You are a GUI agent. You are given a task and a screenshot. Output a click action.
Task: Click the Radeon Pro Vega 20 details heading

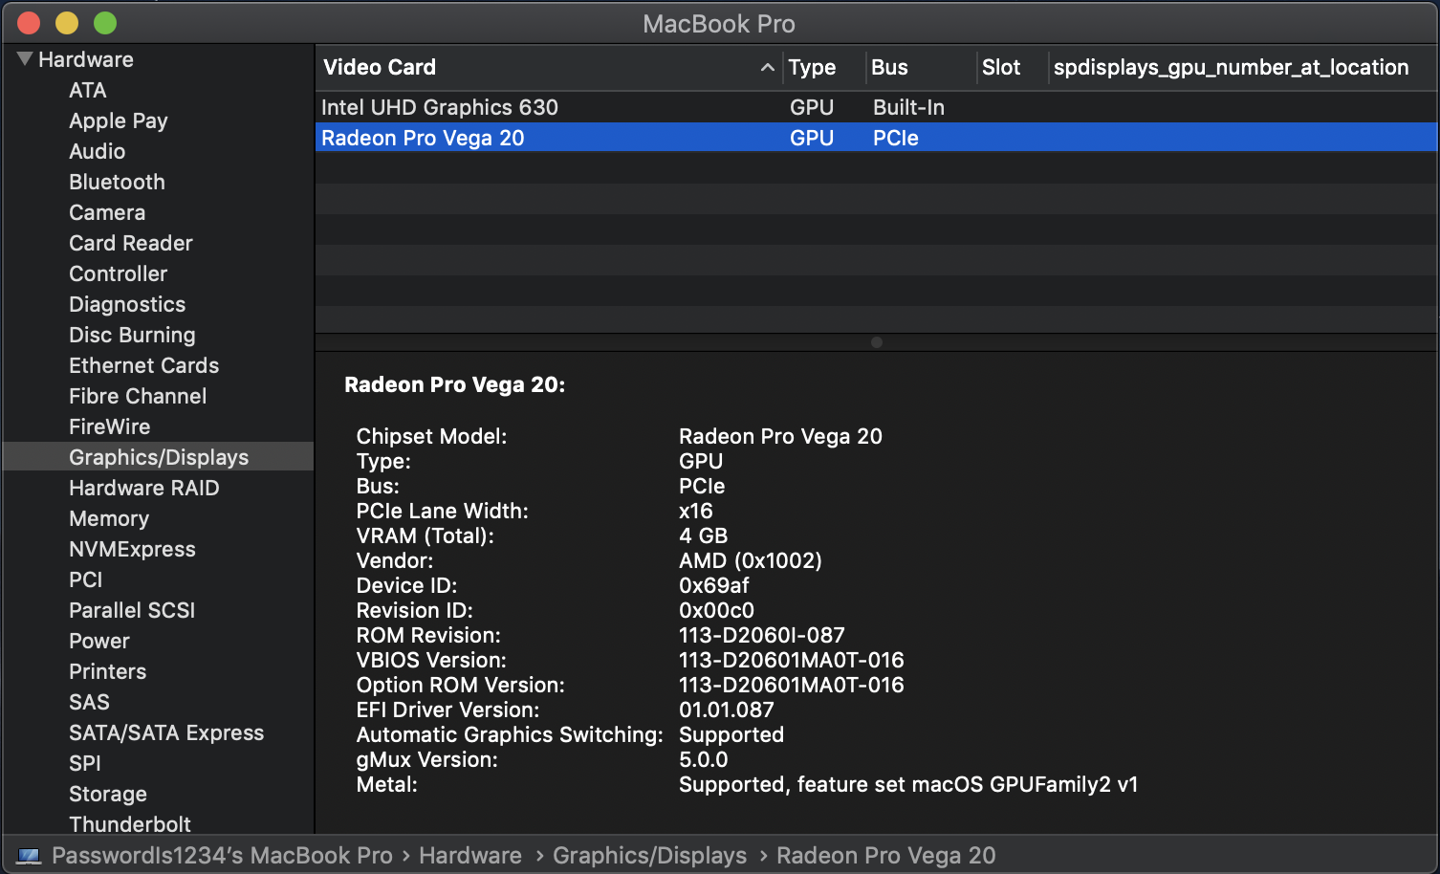coord(455,384)
